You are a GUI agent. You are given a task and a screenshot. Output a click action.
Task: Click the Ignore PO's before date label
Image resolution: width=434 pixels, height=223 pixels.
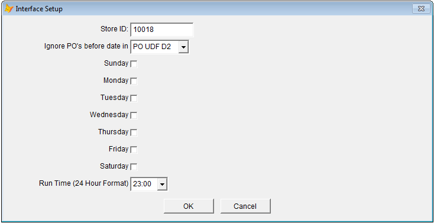tap(86, 46)
